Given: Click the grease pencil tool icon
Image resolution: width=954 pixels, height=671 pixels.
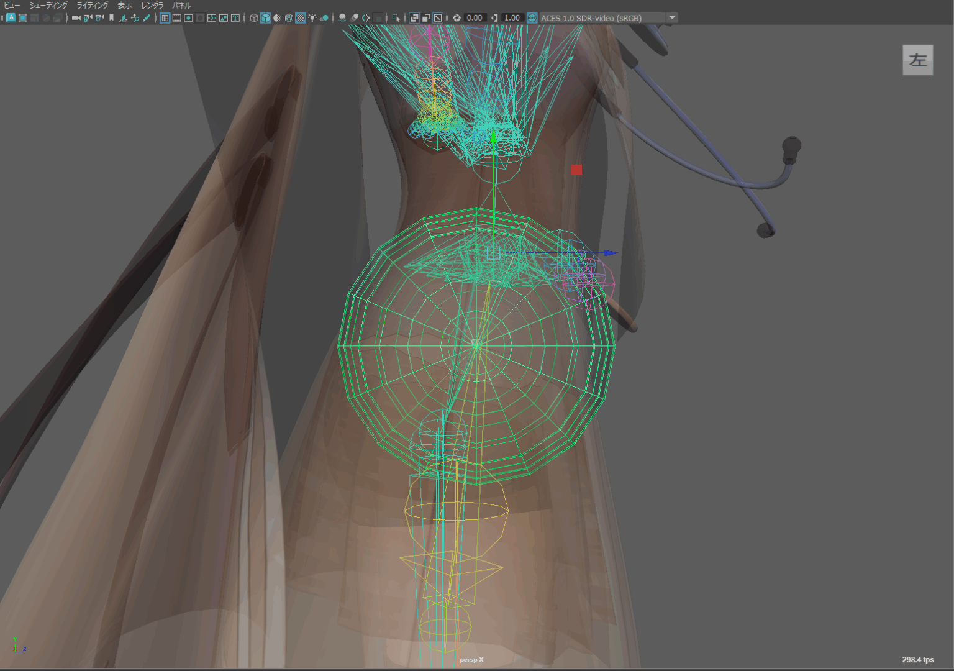Looking at the screenshot, I should click(147, 18).
